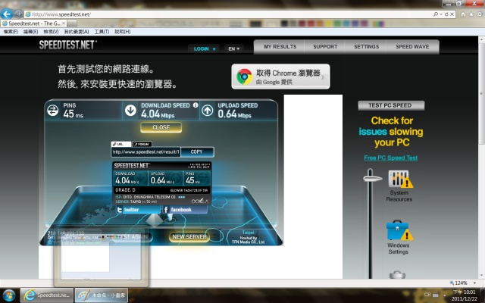The width and height of the screenshot is (485, 303).
Task: Click the Chrome logo icon in banner
Action: pos(244,77)
